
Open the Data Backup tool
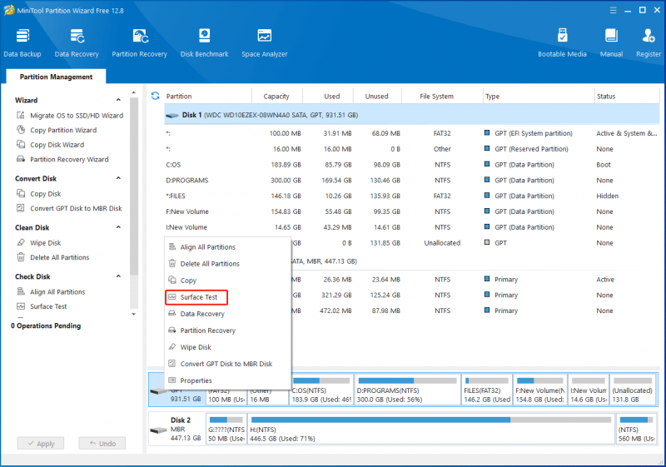(22, 42)
